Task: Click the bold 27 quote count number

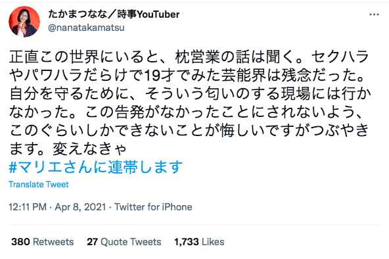Action: click(x=92, y=242)
